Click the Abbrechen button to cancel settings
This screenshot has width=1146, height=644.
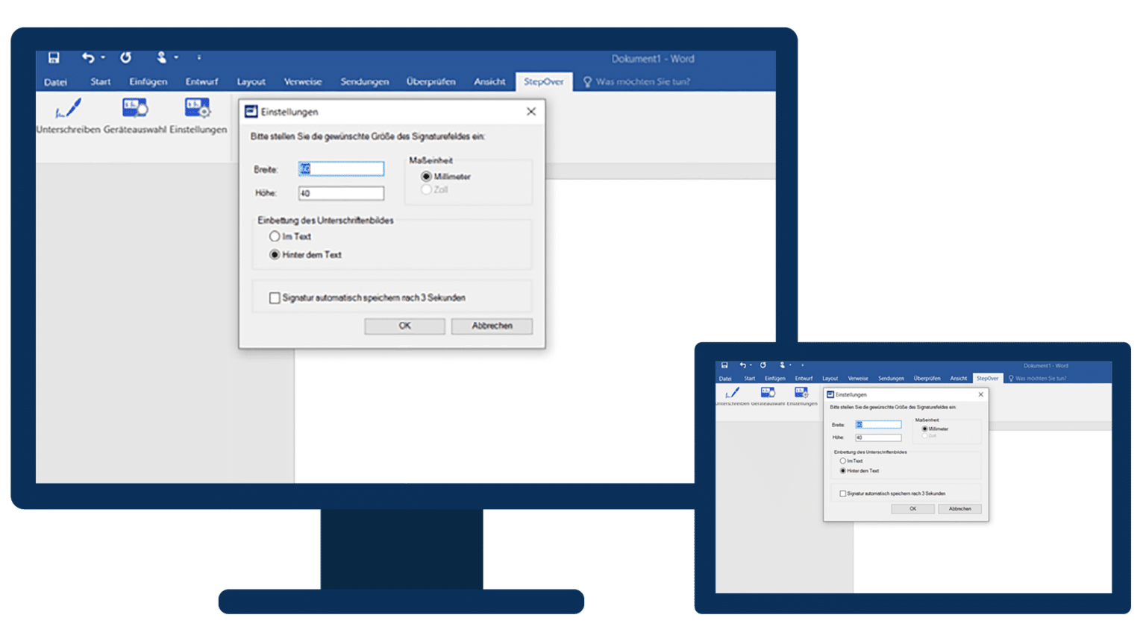(x=492, y=326)
